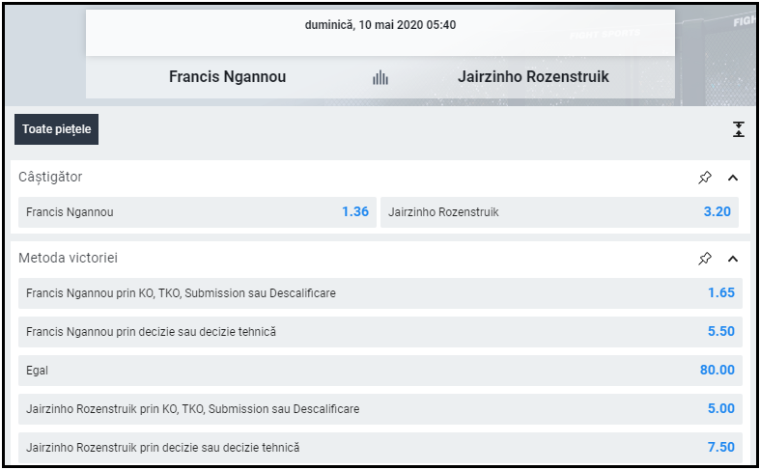760x470 pixels.
Task: Click the statistics bars icon between fighters
Action: [x=380, y=78]
